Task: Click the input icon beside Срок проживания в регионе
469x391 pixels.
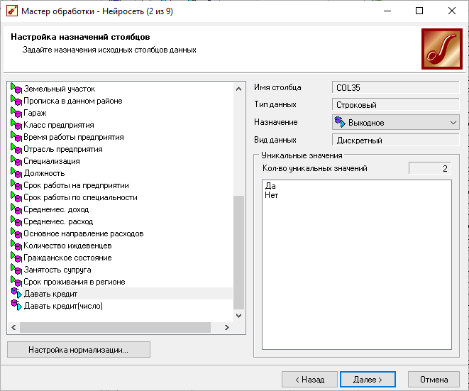Action: point(16,282)
